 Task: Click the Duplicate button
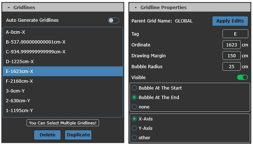click(x=78, y=135)
